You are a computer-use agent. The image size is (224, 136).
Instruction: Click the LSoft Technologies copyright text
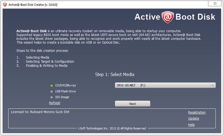pos(112,128)
